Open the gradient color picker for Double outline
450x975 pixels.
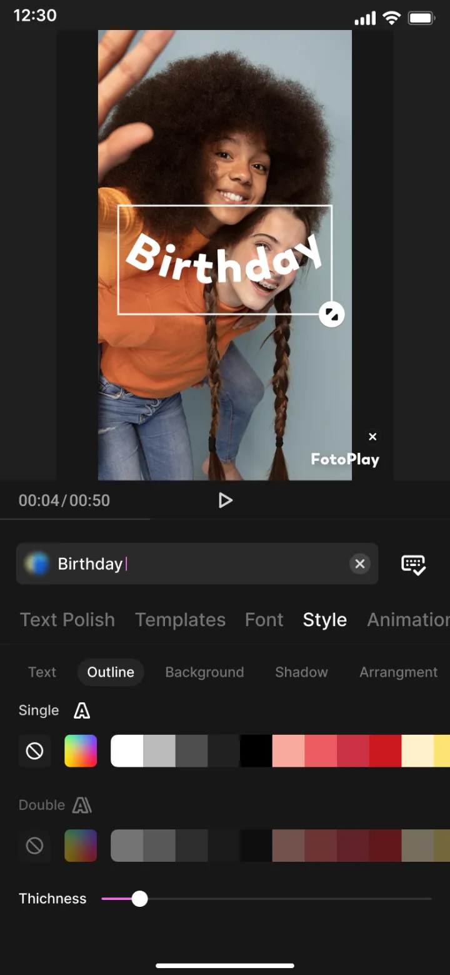81,846
